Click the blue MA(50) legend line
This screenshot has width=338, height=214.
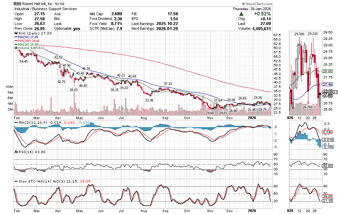point(15,37)
